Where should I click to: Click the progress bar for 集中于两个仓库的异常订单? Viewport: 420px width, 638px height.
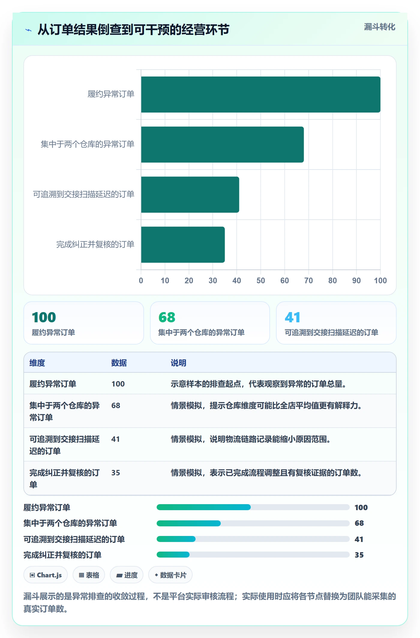[x=253, y=523]
